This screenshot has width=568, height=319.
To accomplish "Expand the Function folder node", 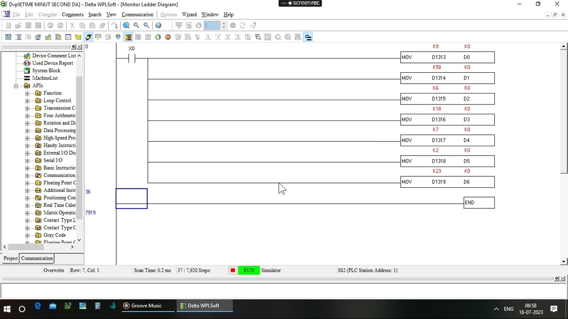I will (x=27, y=93).
